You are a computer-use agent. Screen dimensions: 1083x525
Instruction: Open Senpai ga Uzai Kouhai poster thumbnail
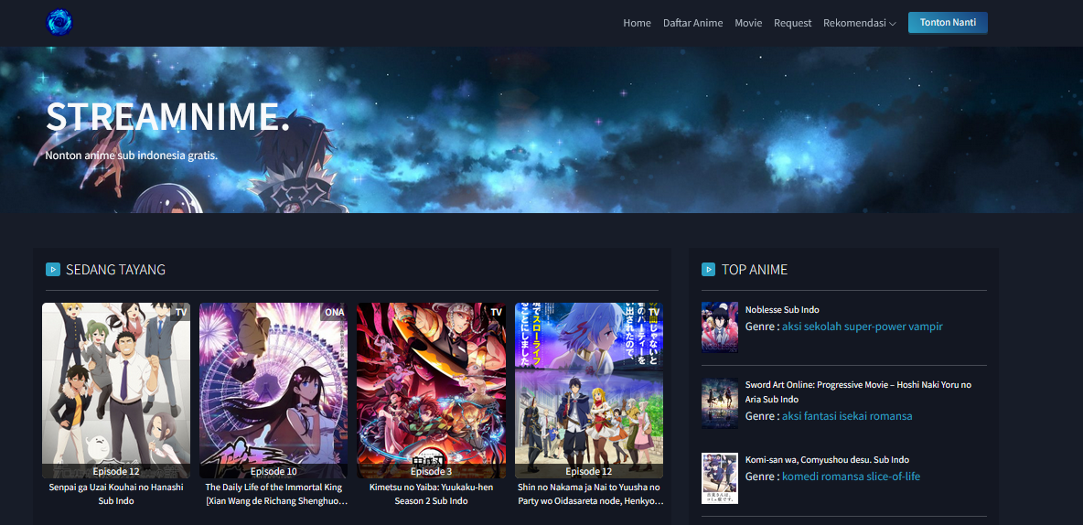116,391
